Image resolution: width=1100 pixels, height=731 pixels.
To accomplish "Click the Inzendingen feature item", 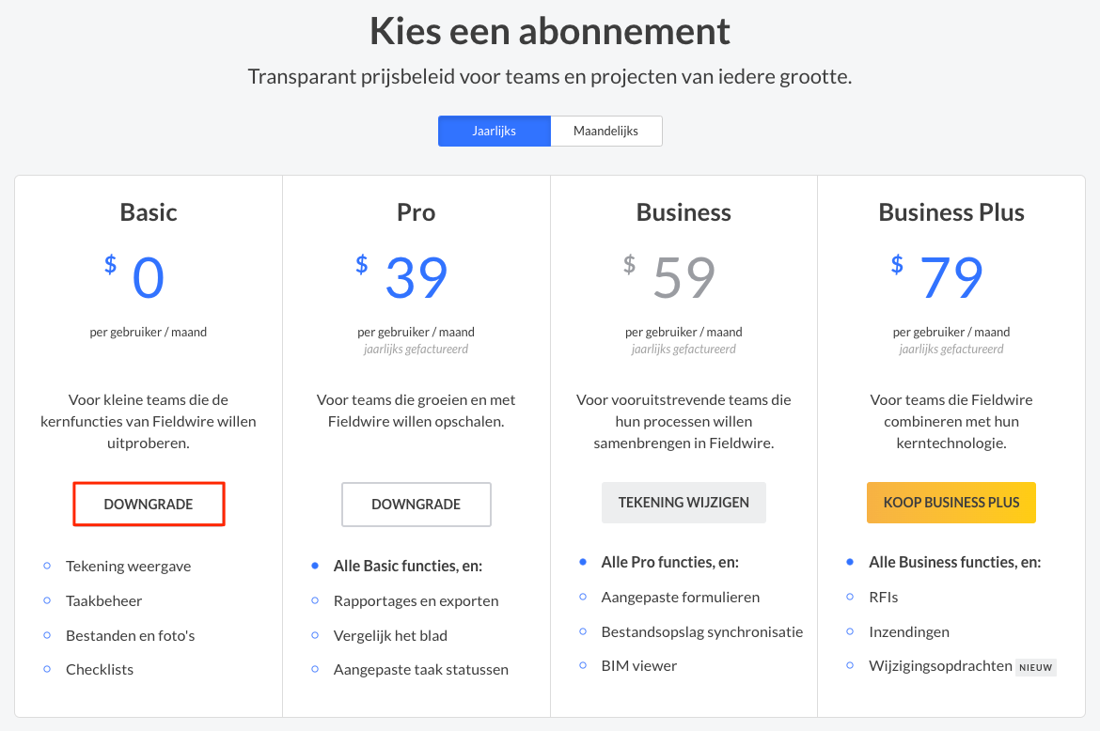I will [x=909, y=631].
